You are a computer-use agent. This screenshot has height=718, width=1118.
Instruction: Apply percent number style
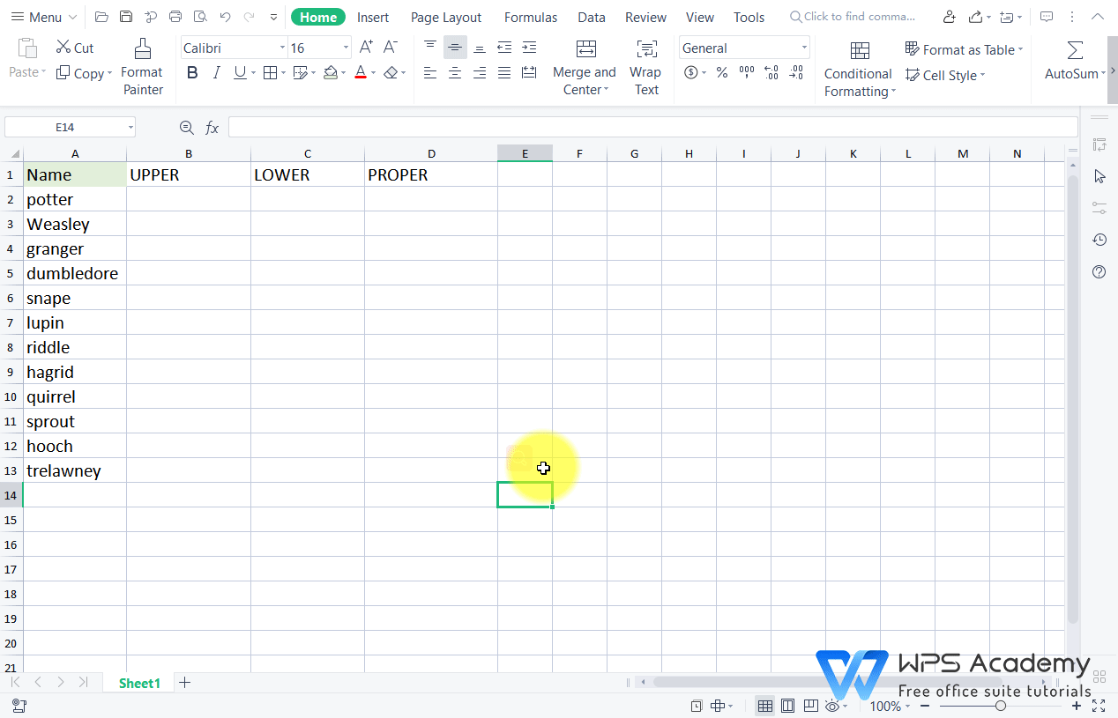point(720,74)
